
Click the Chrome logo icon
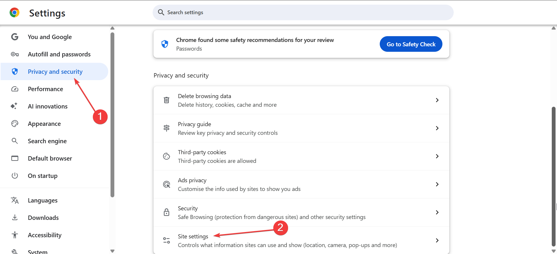tap(15, 13)
